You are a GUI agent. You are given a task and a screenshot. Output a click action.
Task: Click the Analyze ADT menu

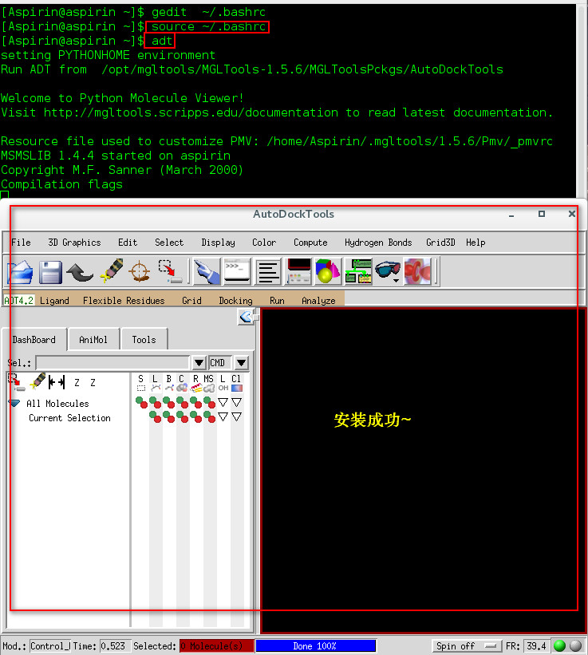(x=318, y=301)
